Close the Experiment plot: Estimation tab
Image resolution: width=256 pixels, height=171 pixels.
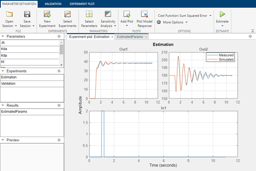pyautogui.click(x=112, y=37)
